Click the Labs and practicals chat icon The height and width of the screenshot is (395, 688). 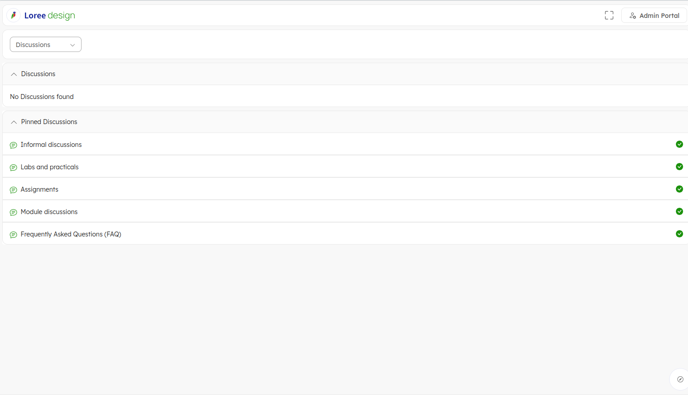[13, 167]
